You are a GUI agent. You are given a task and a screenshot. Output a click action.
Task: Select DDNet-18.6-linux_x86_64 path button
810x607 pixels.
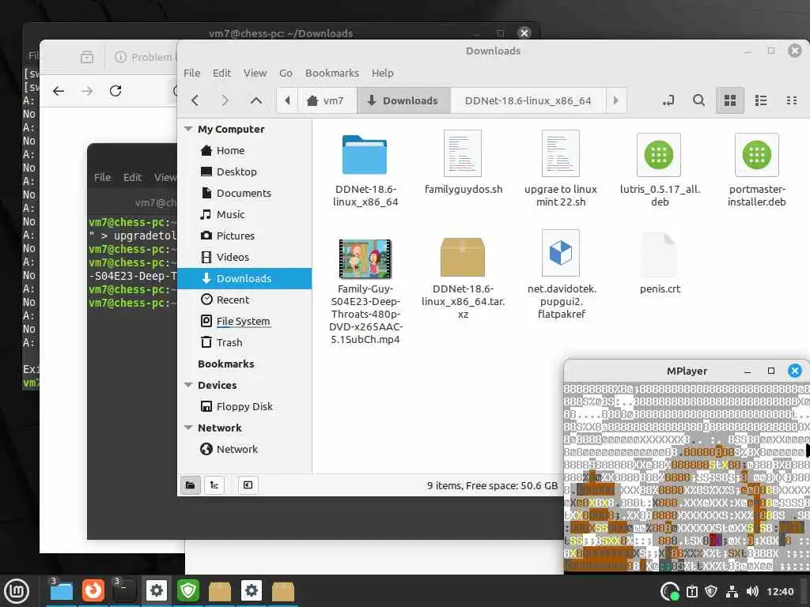(x=528, y=100)
